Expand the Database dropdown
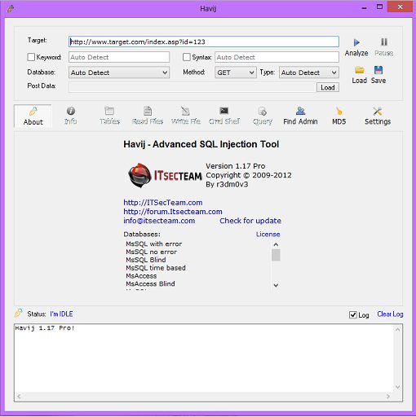 click(119, 72)
